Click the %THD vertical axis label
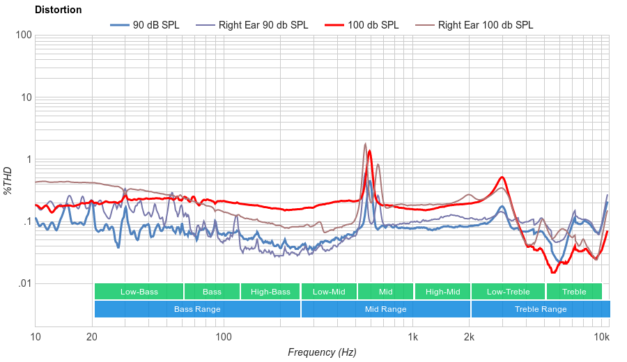The image size is (627, 362). (x=8, y=180)
